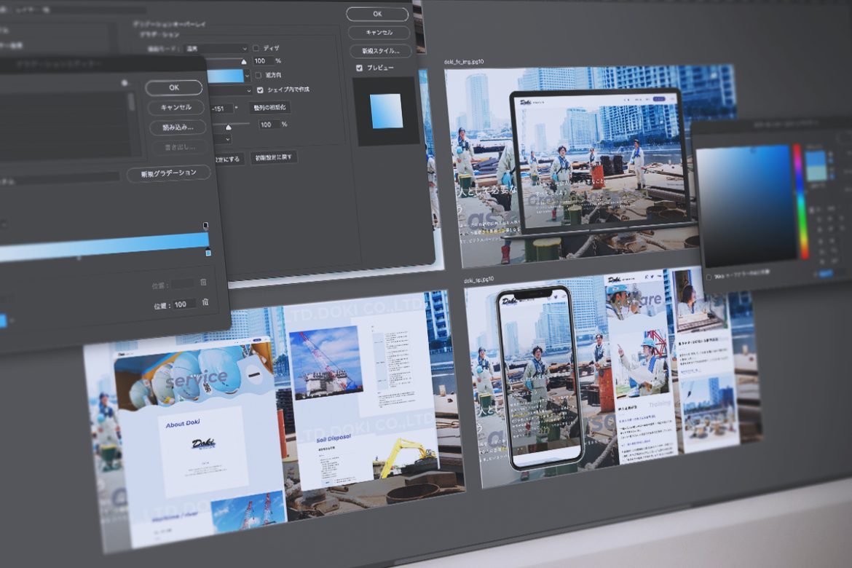Open the gradient picker arrow beside the swatch
Screen dimensions: 852x568
248,76
